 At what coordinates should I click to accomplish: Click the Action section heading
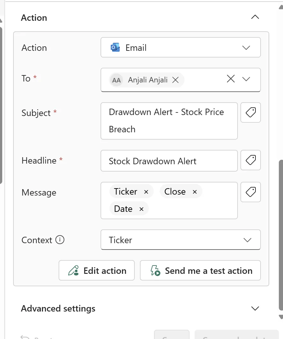[34, 18]
